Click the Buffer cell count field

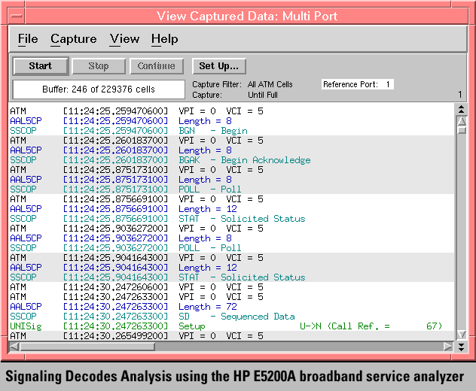click(x=98, y=90)
